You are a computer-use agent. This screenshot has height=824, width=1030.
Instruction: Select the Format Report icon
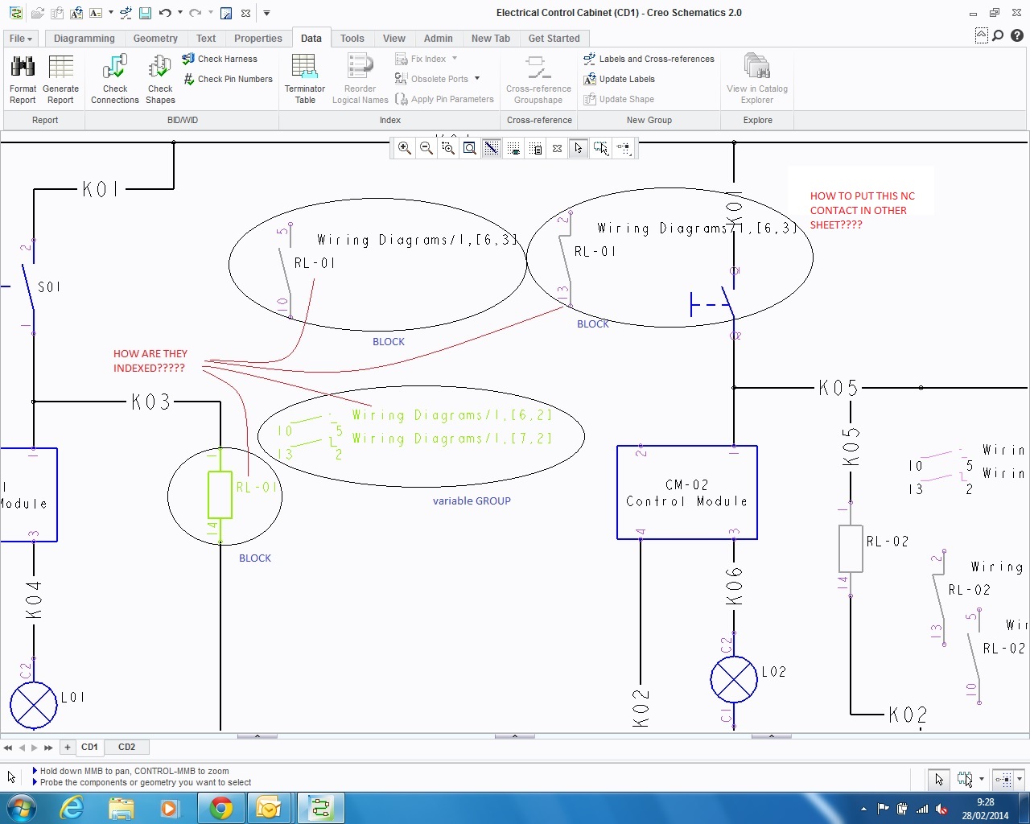(22, 76)
